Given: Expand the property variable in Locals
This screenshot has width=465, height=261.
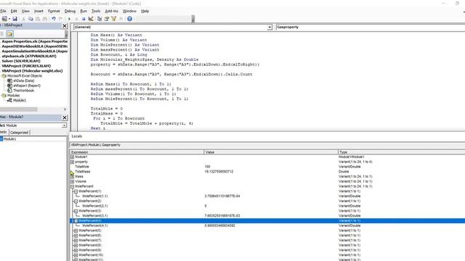Looking at the screenshot, I should (73, 162).
